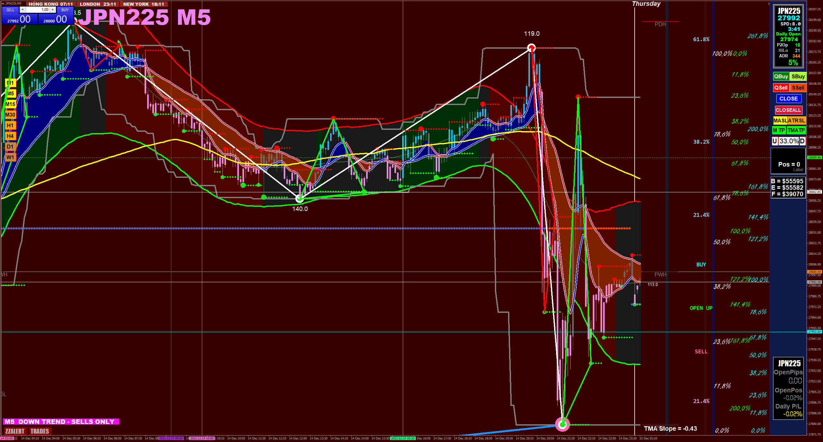Switch to H4 timeframe button
The width and height of the screenshot is (823, 442).
[x=10, y=136]
